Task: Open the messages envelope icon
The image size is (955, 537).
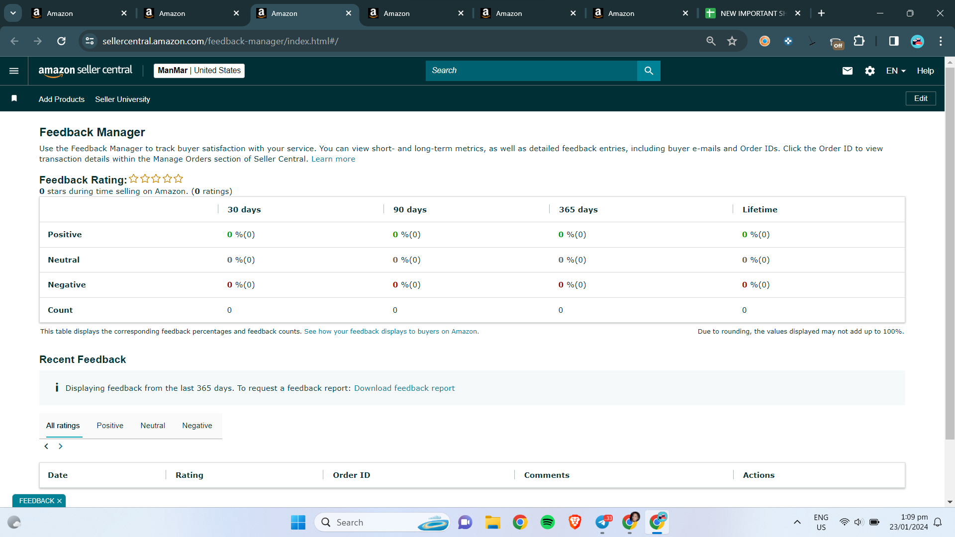Action: point(848,71)
